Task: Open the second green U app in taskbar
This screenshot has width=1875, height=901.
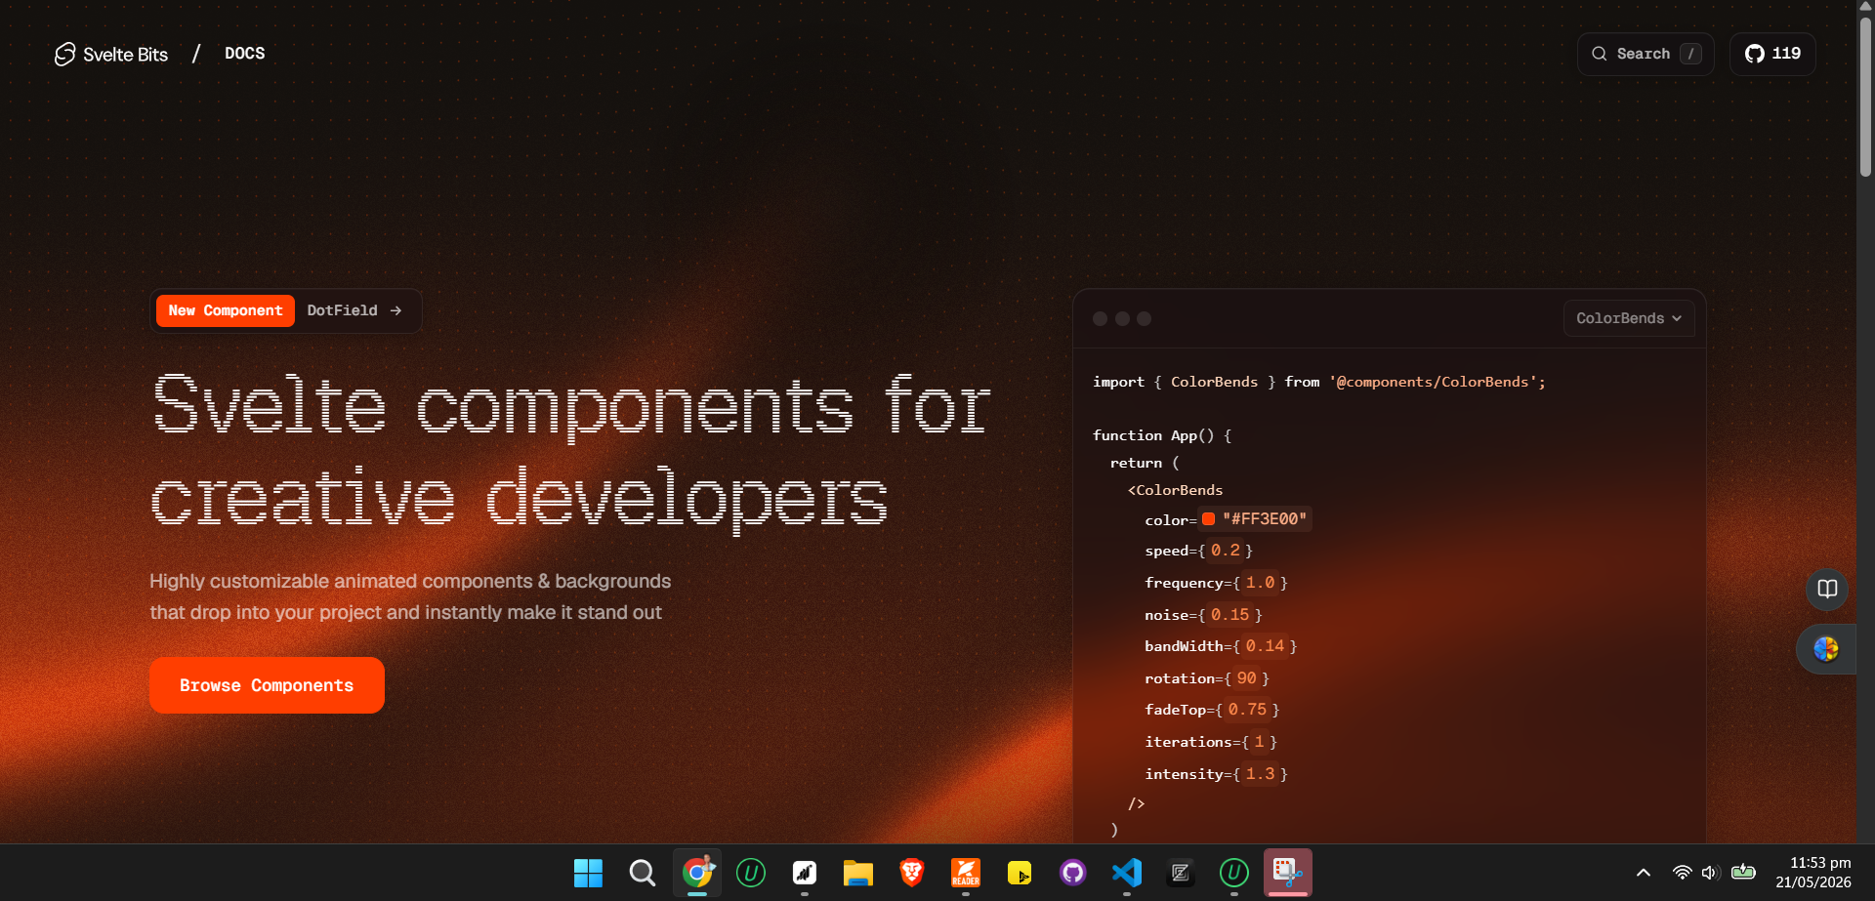Action: click(1234, 873)
